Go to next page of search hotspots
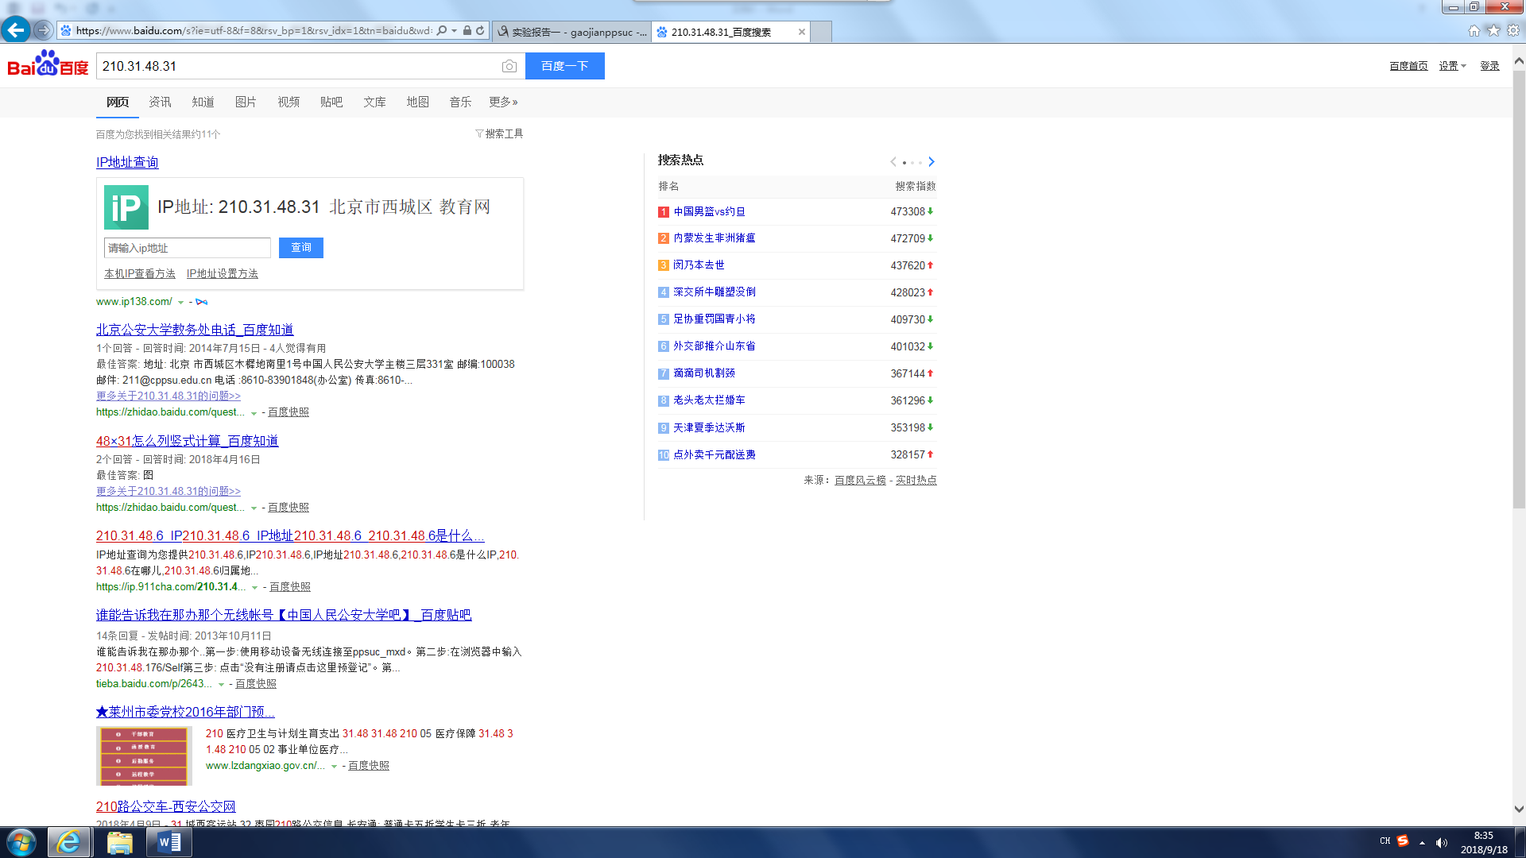 [931, 162]
